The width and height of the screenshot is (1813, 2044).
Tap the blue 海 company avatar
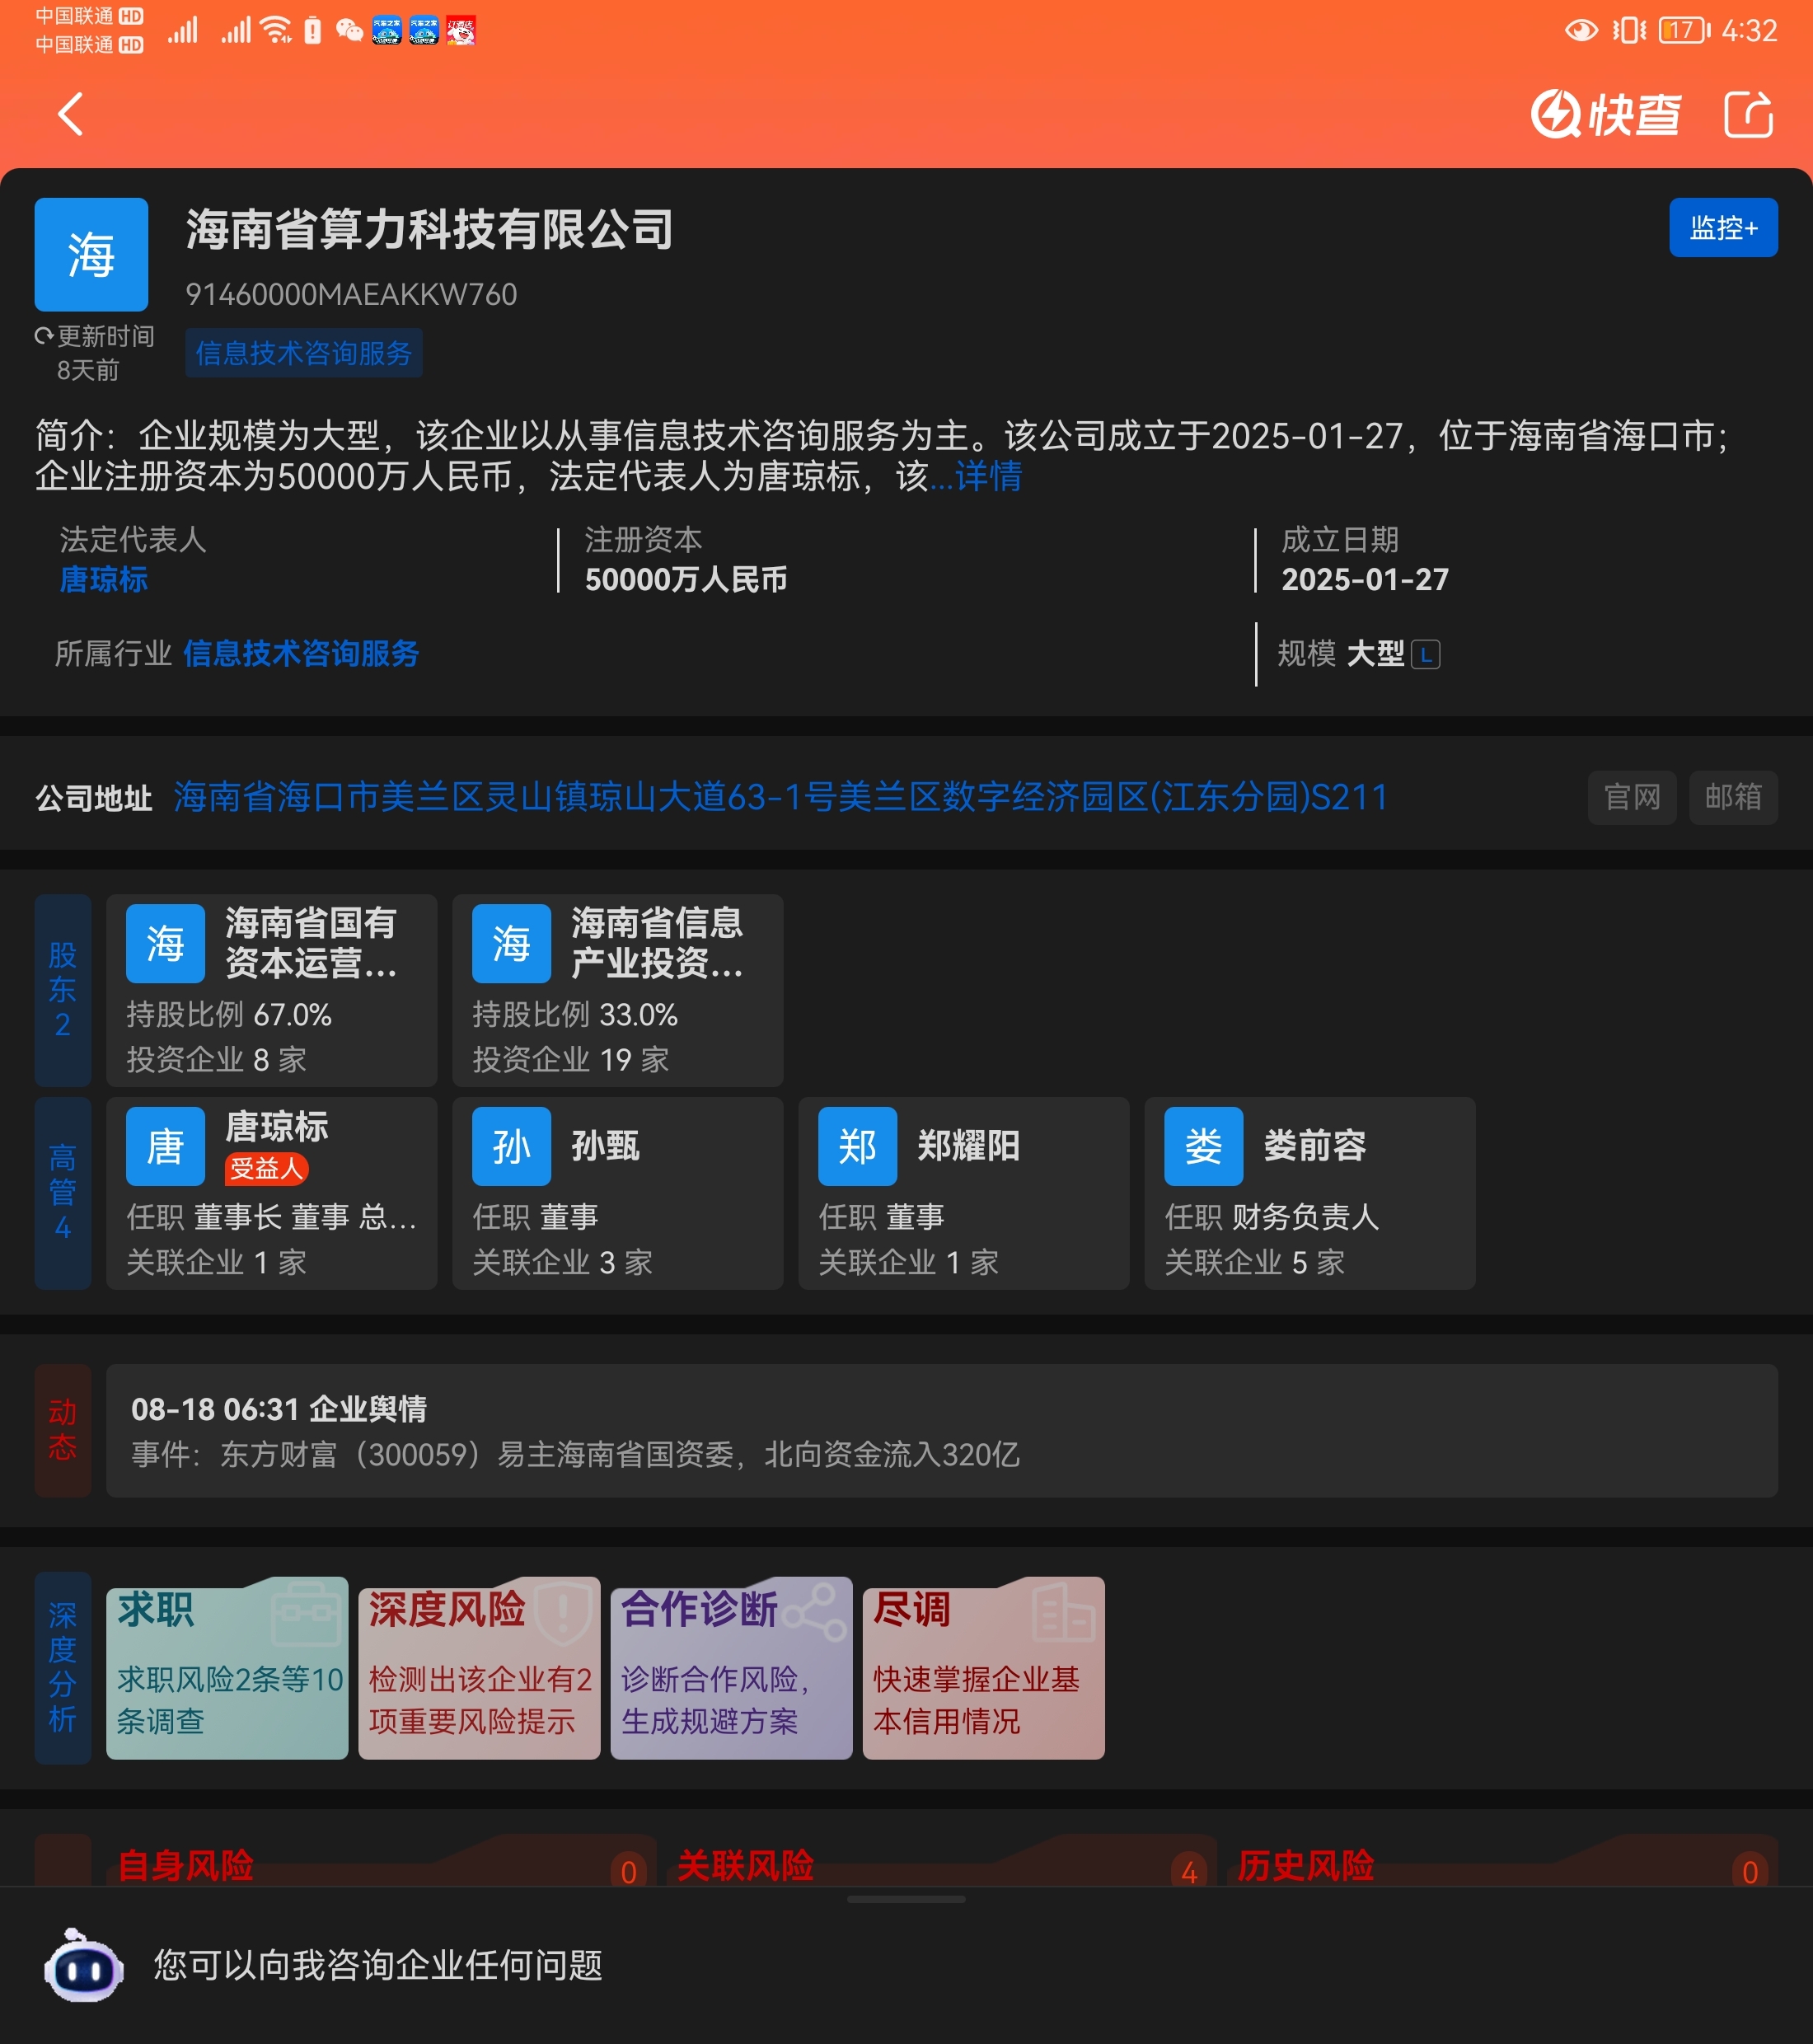(91, 254)
